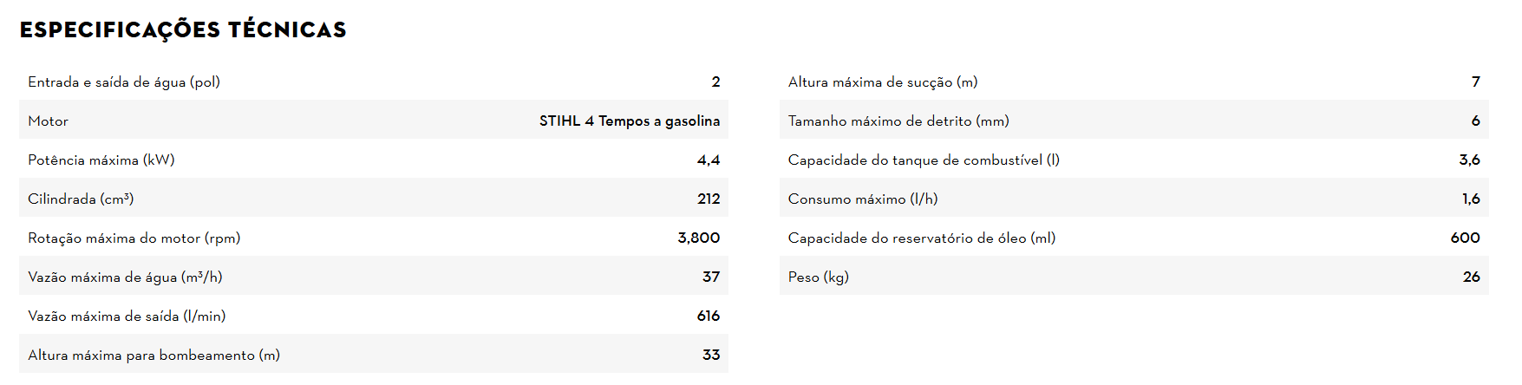Click the Rotação máxima do motor label
The image size is (1522, 385).
coord(134,238)
